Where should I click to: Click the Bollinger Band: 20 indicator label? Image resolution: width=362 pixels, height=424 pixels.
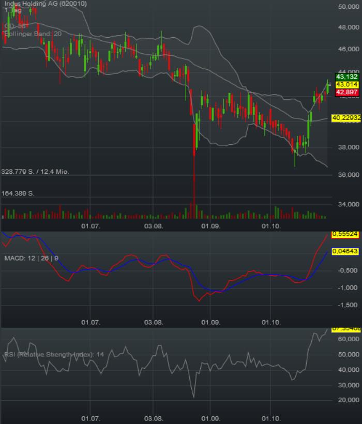(x=33, y=34)
